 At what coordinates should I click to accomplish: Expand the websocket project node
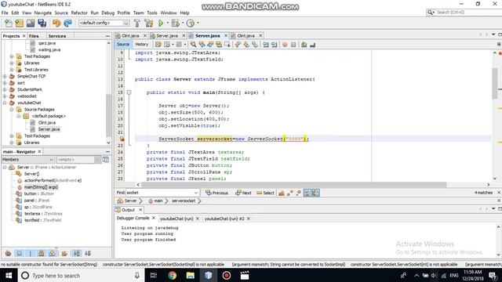[5, 96]
